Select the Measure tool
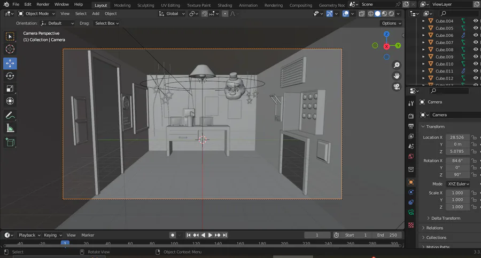Viewport: 481px width, 258px height. tap(10, 128)
